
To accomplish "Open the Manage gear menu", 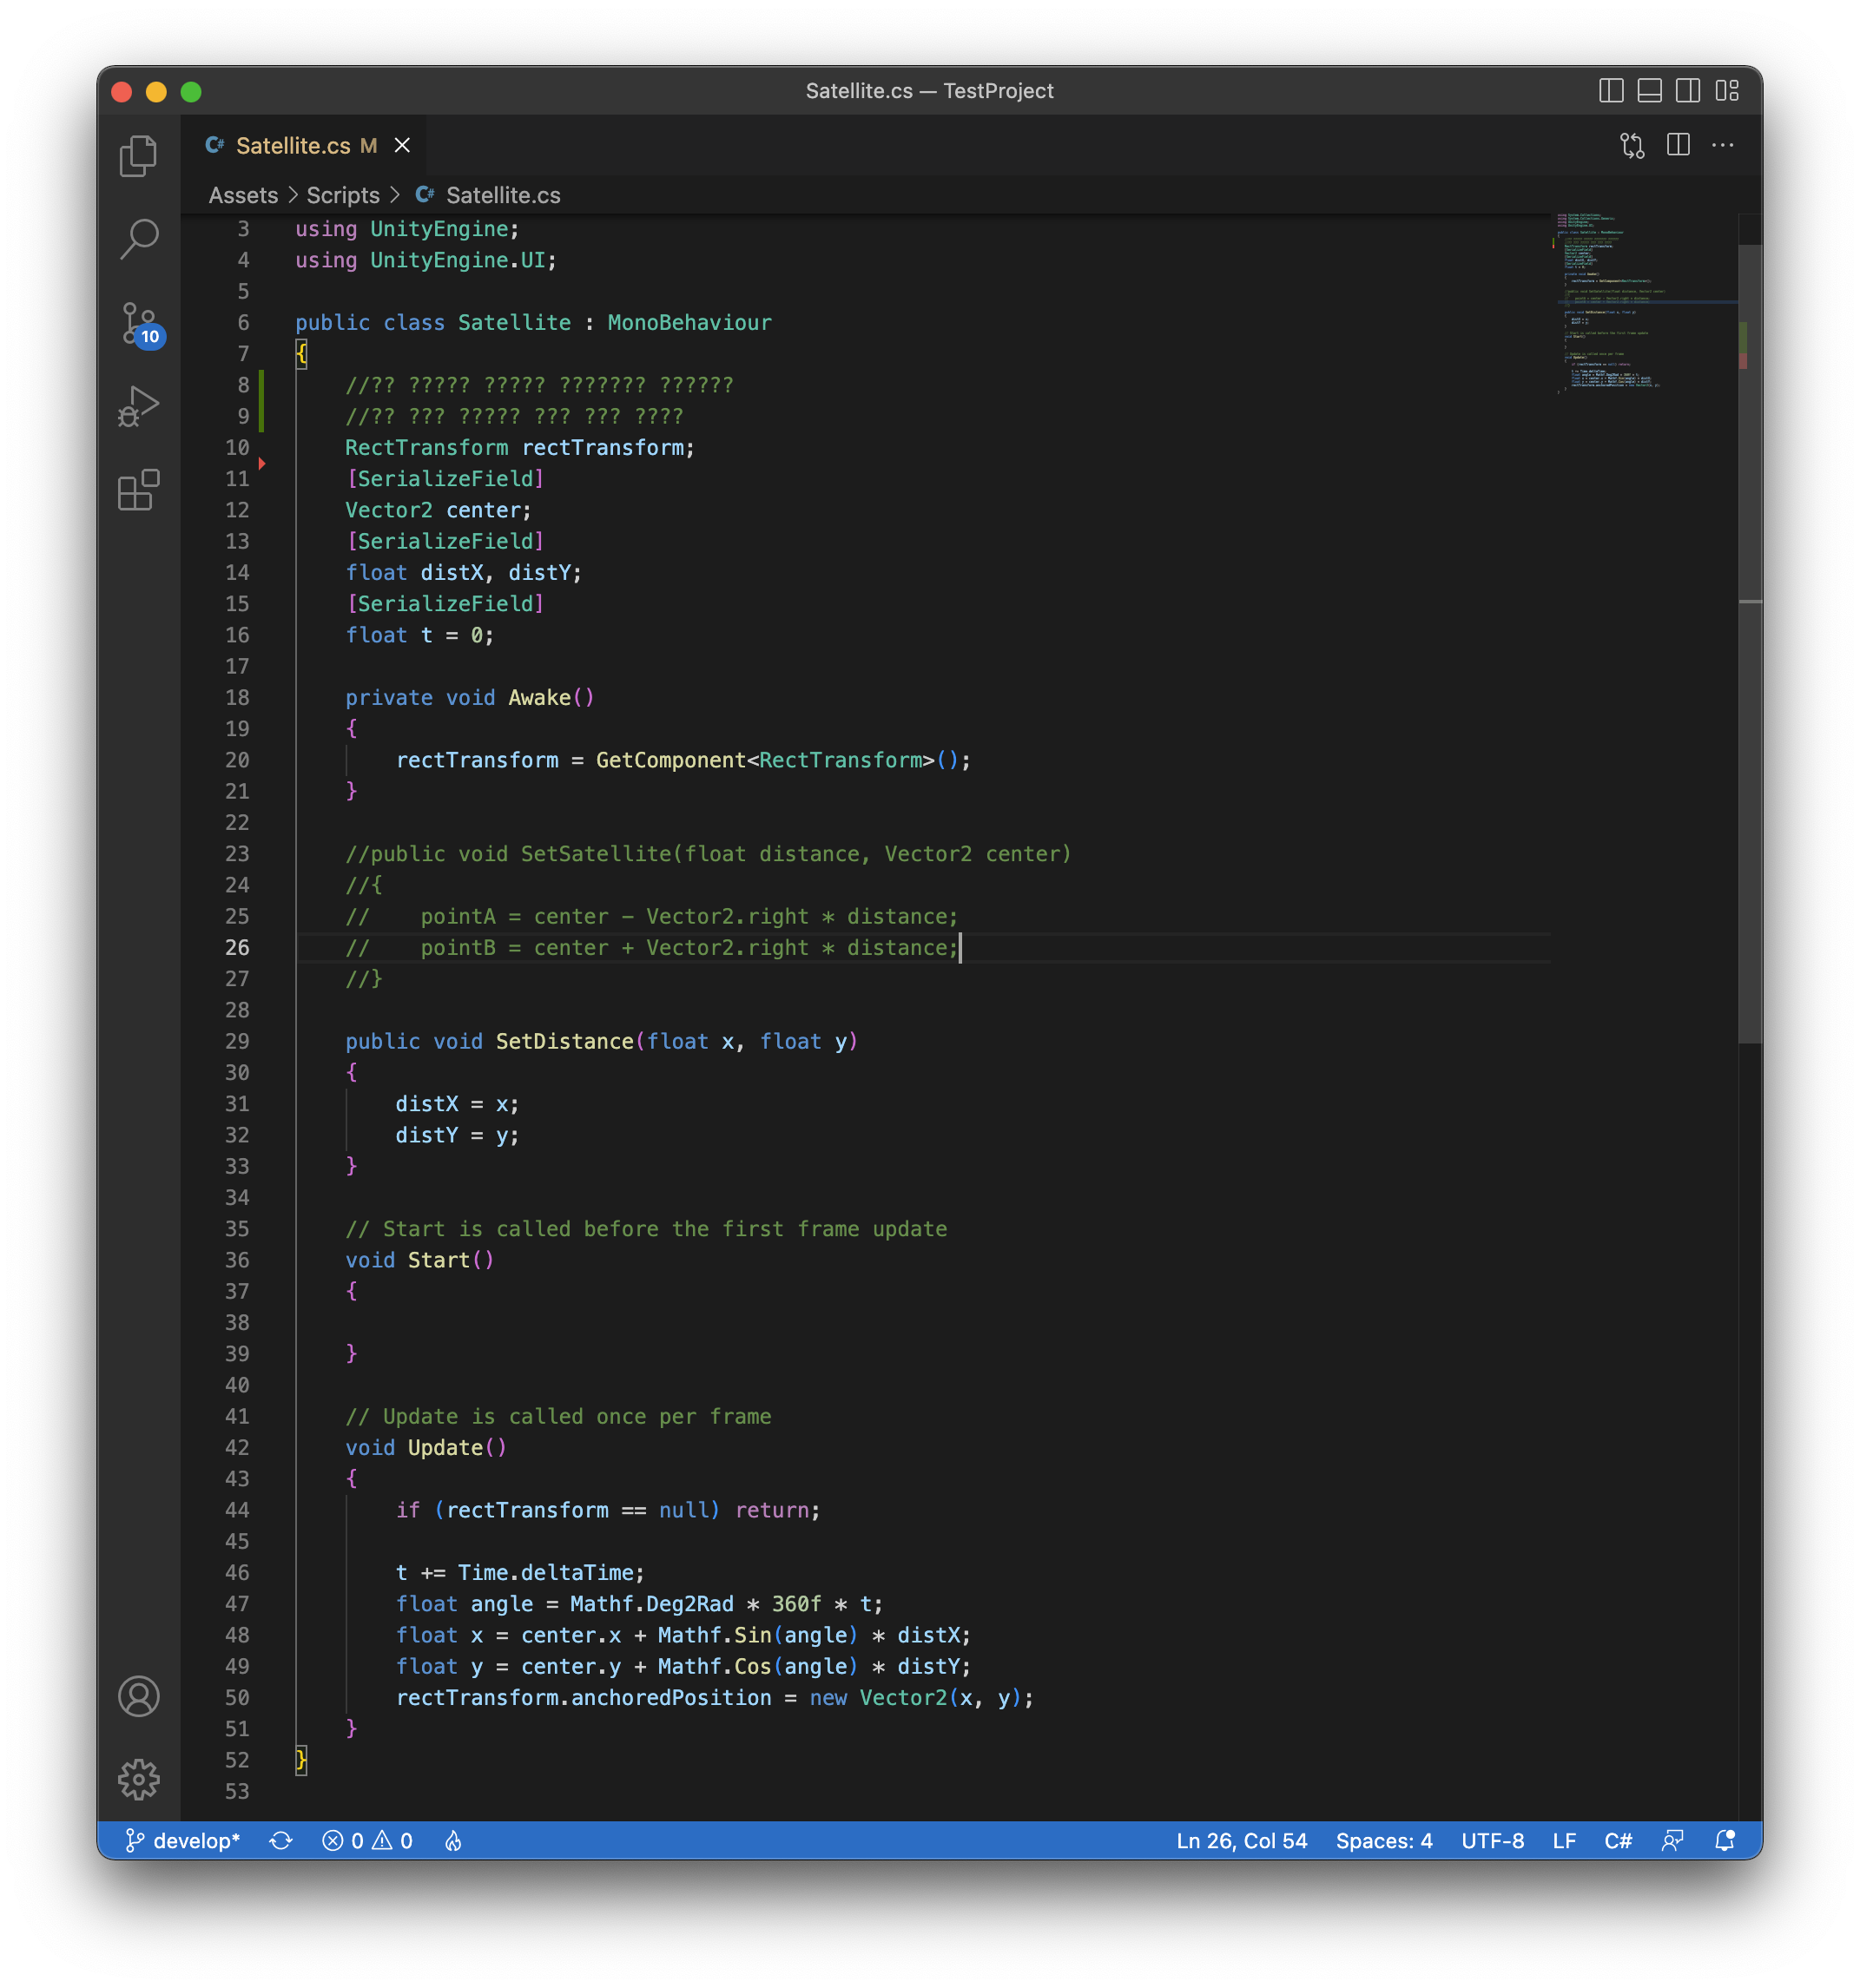I will click(x=138, y=1779).
